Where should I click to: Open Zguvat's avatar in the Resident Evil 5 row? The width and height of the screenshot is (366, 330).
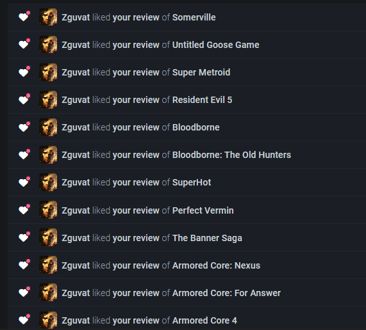point(48,100)
